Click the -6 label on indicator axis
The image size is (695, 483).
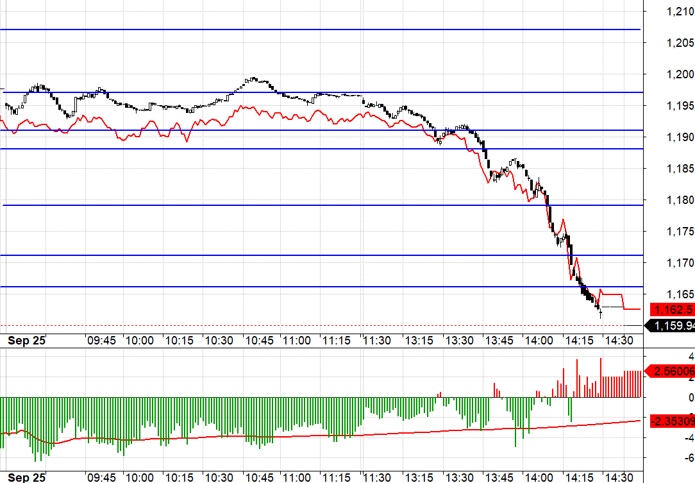[x=688, y=458]
